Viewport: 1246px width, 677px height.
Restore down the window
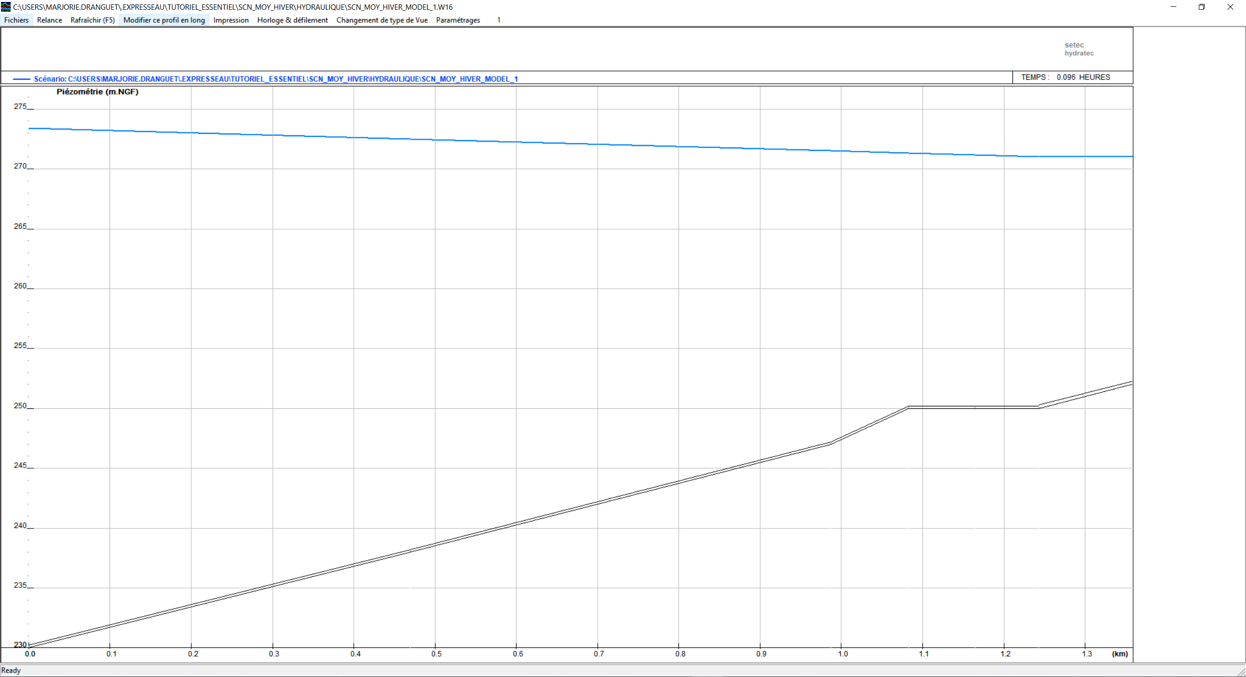tap(1201, 7)
